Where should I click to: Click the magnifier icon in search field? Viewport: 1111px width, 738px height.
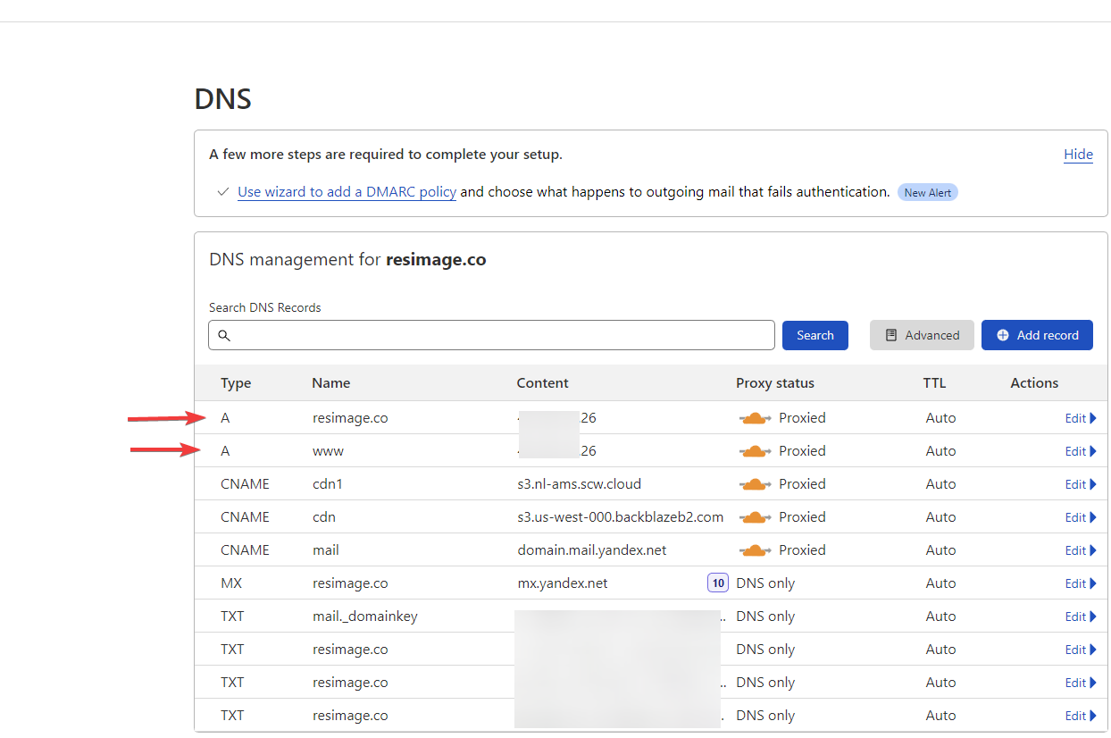click(224, 336)
